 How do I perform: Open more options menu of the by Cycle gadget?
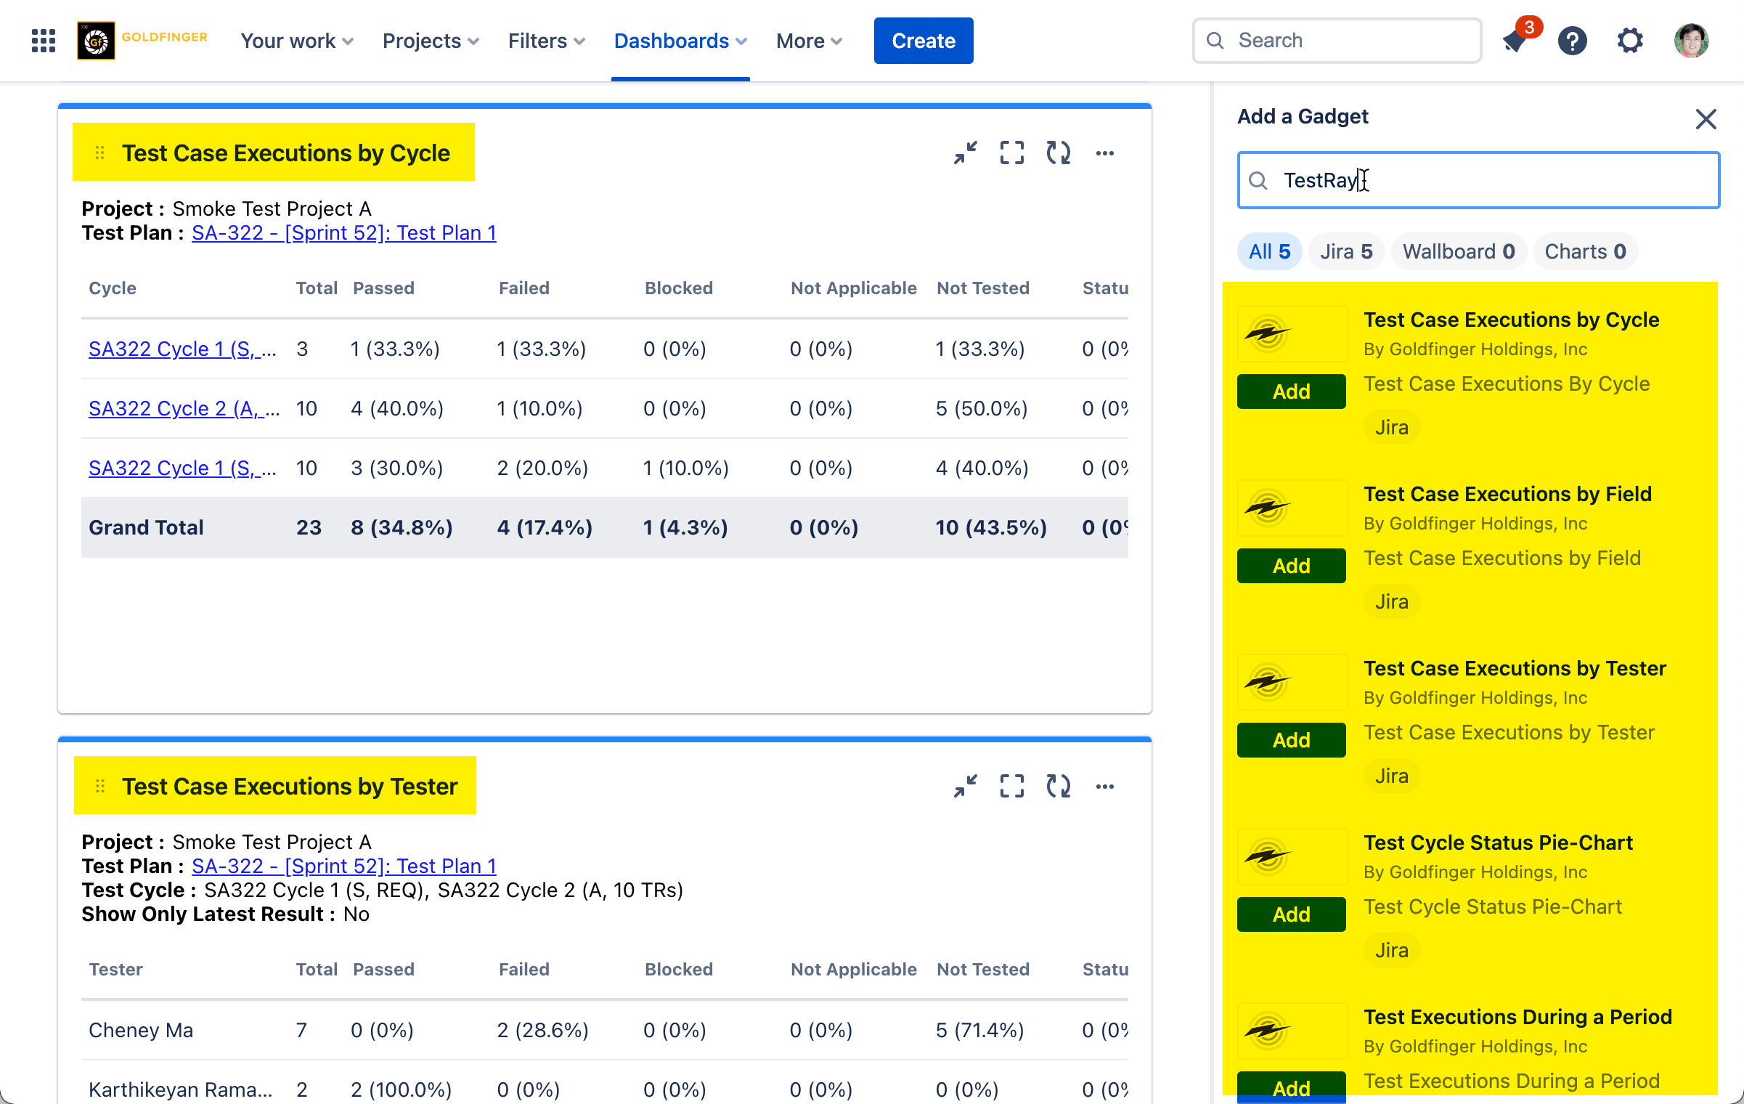[1105, 153]
